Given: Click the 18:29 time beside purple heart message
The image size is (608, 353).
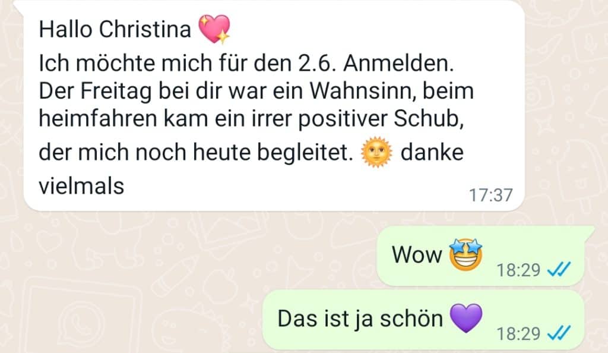Looking at the screenshot, I should [518, 333].
